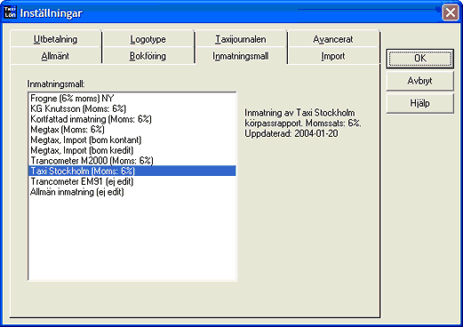Screen dimensions: 463x327
Task: Open the Allmänt tab
Action: [55, 56]
